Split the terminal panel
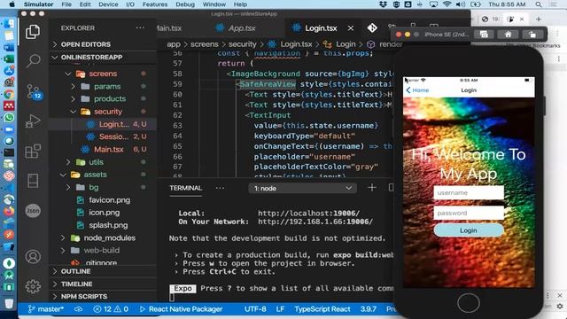This screenshot has height=319, width=567. [x=391, y=188]
